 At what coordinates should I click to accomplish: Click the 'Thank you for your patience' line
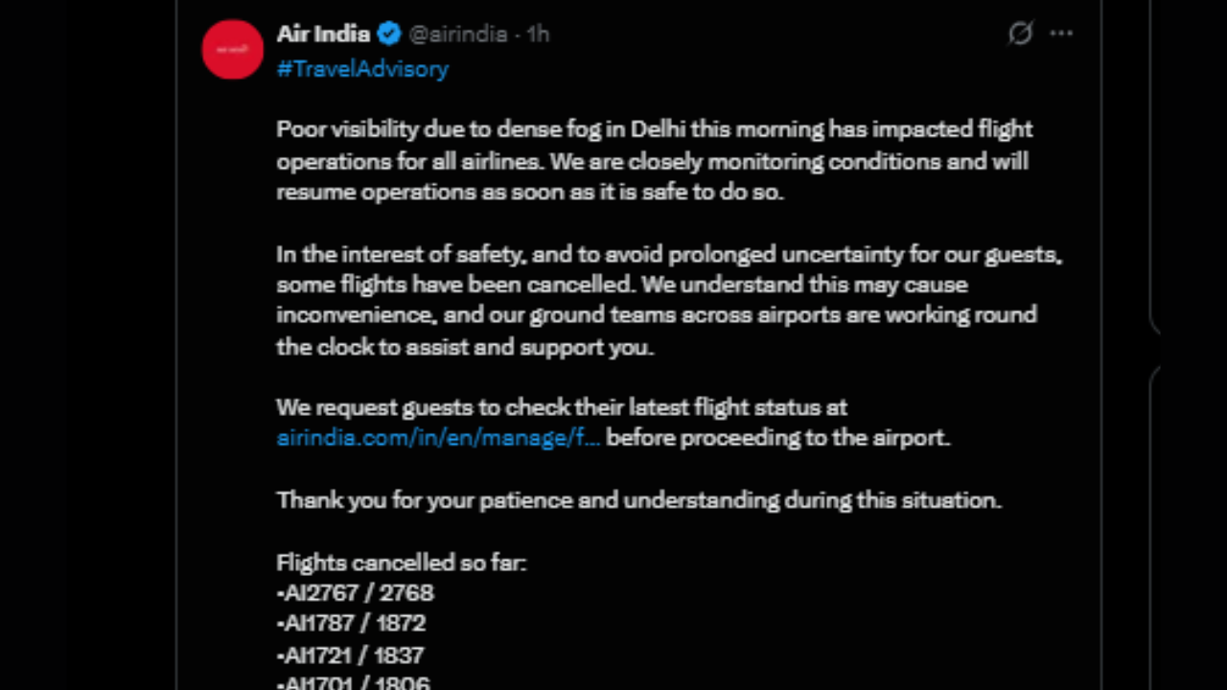[x=638, y=499]
